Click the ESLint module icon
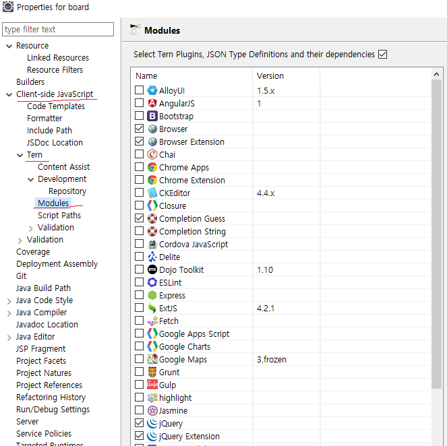Screen dimensions: 447x446 click(x=152, y=282)
